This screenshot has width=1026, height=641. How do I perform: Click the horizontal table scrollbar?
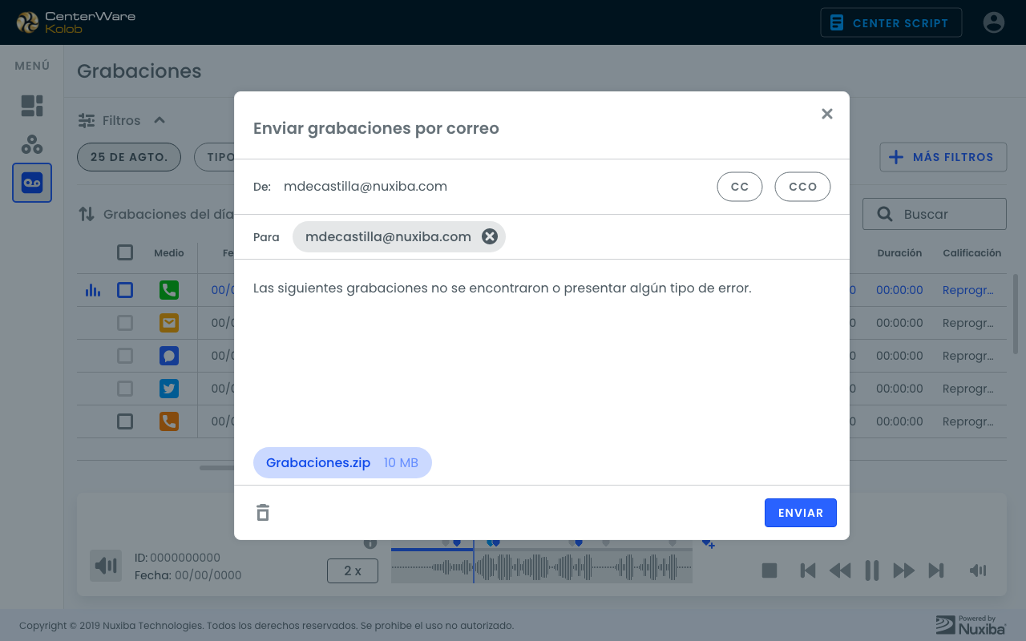pyautogui.click(x=216, y=467)
